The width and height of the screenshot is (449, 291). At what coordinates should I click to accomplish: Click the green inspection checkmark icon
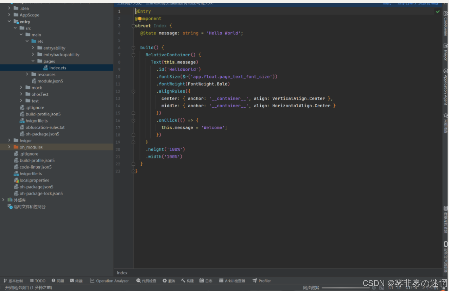coord(438,12)
